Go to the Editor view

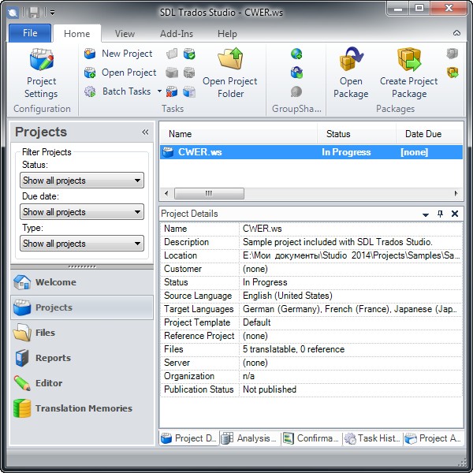coord(48,383)
